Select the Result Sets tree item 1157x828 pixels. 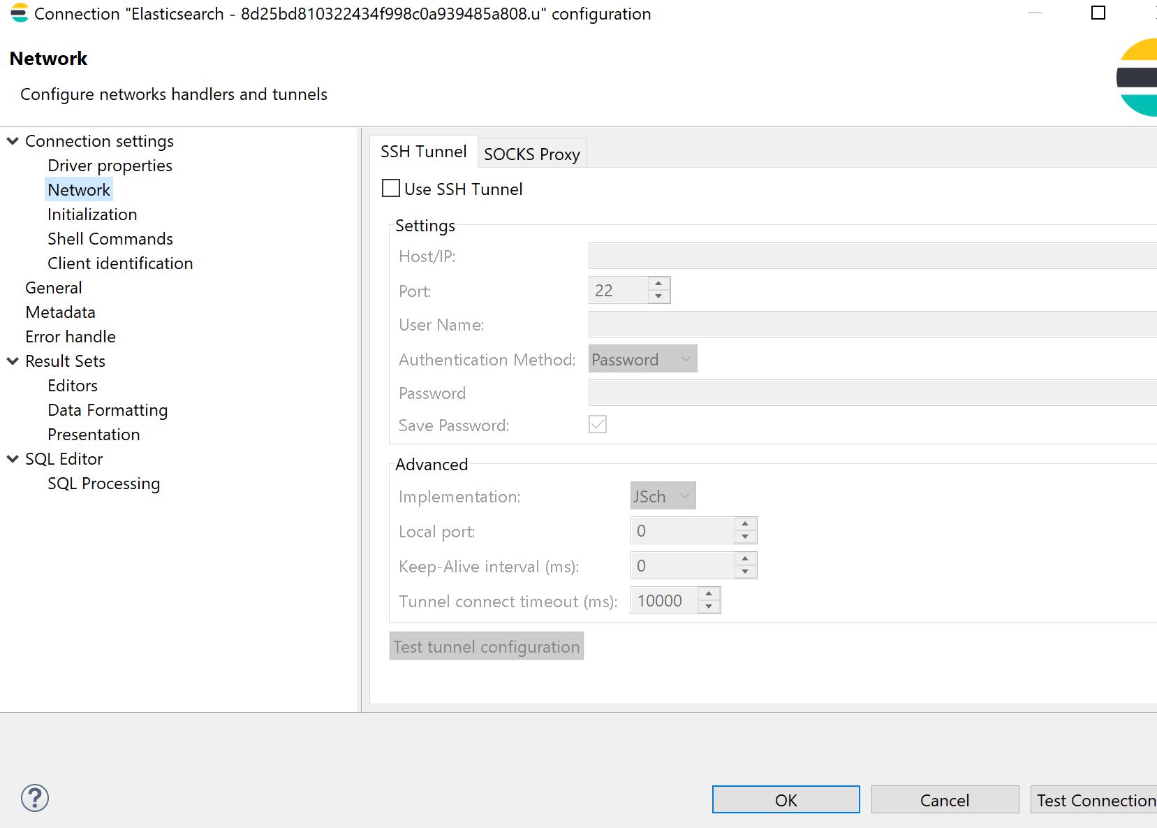65,361
